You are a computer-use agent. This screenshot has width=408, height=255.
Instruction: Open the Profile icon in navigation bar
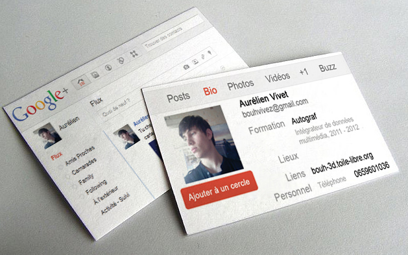tap(108, 68)
